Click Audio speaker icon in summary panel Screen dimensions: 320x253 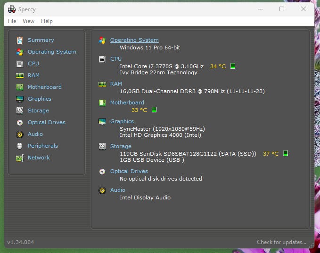tap(102, 190)
